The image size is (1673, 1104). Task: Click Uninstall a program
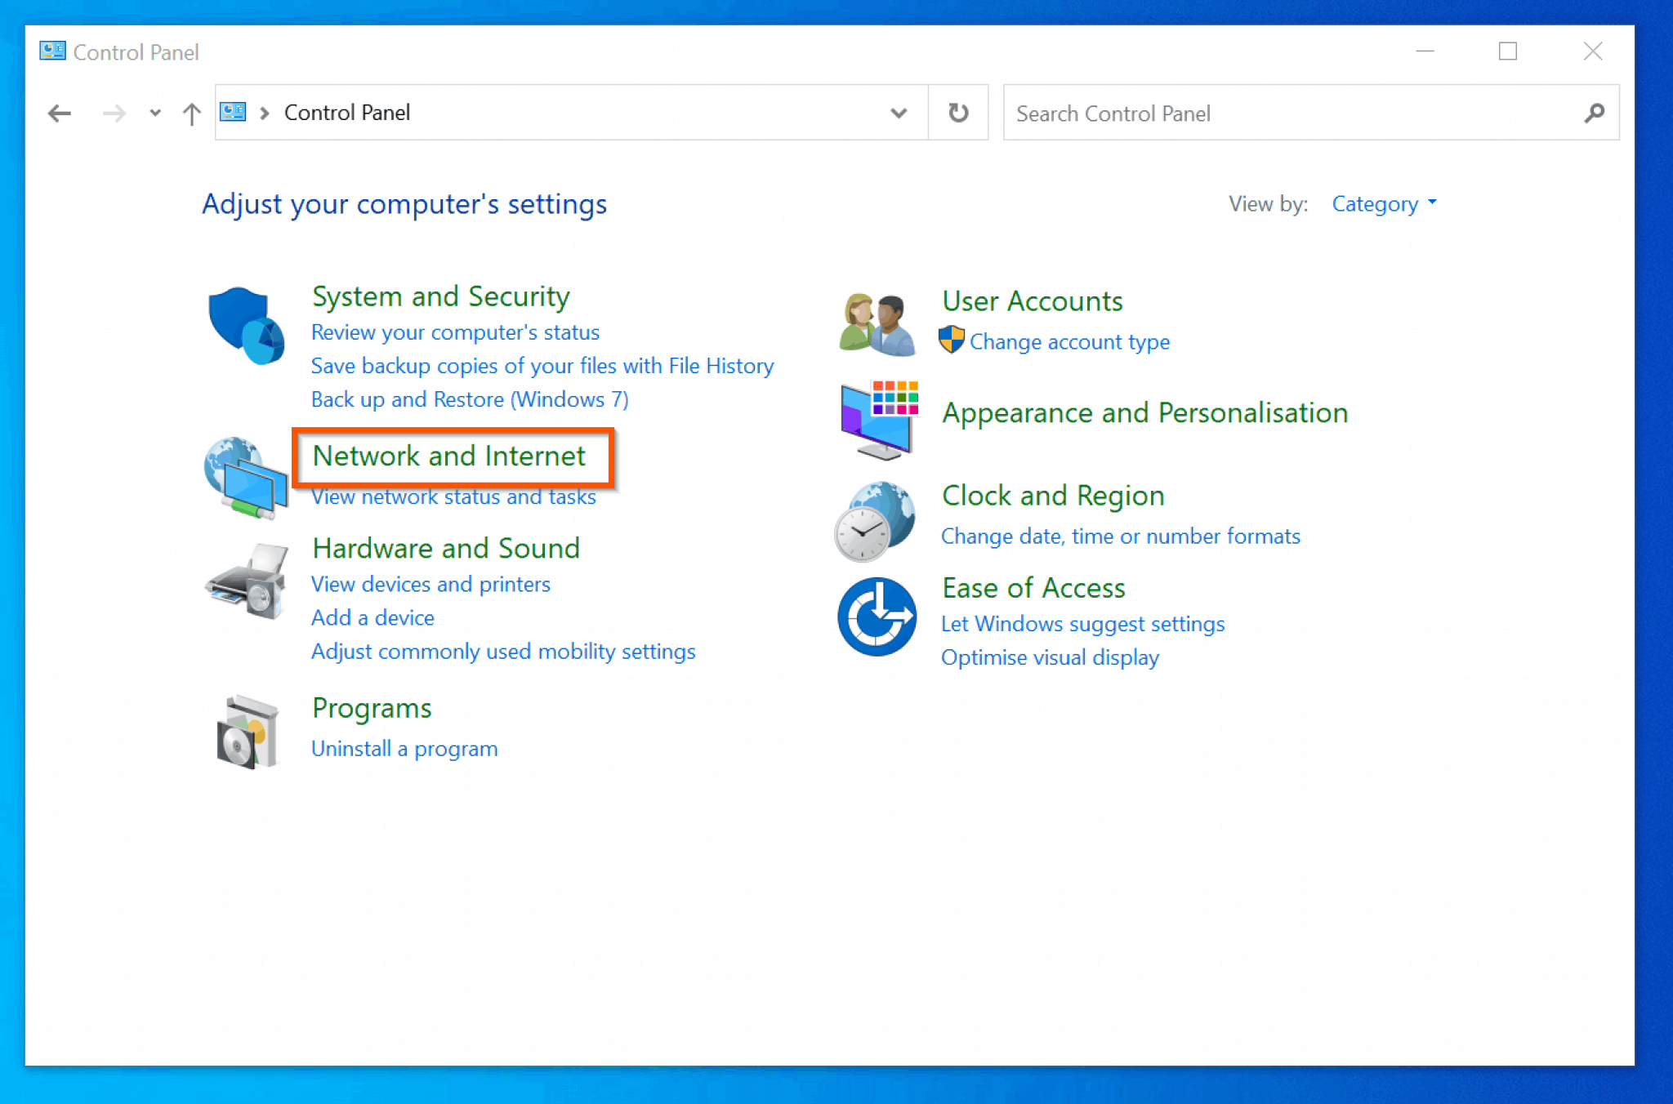click(404, 748)
